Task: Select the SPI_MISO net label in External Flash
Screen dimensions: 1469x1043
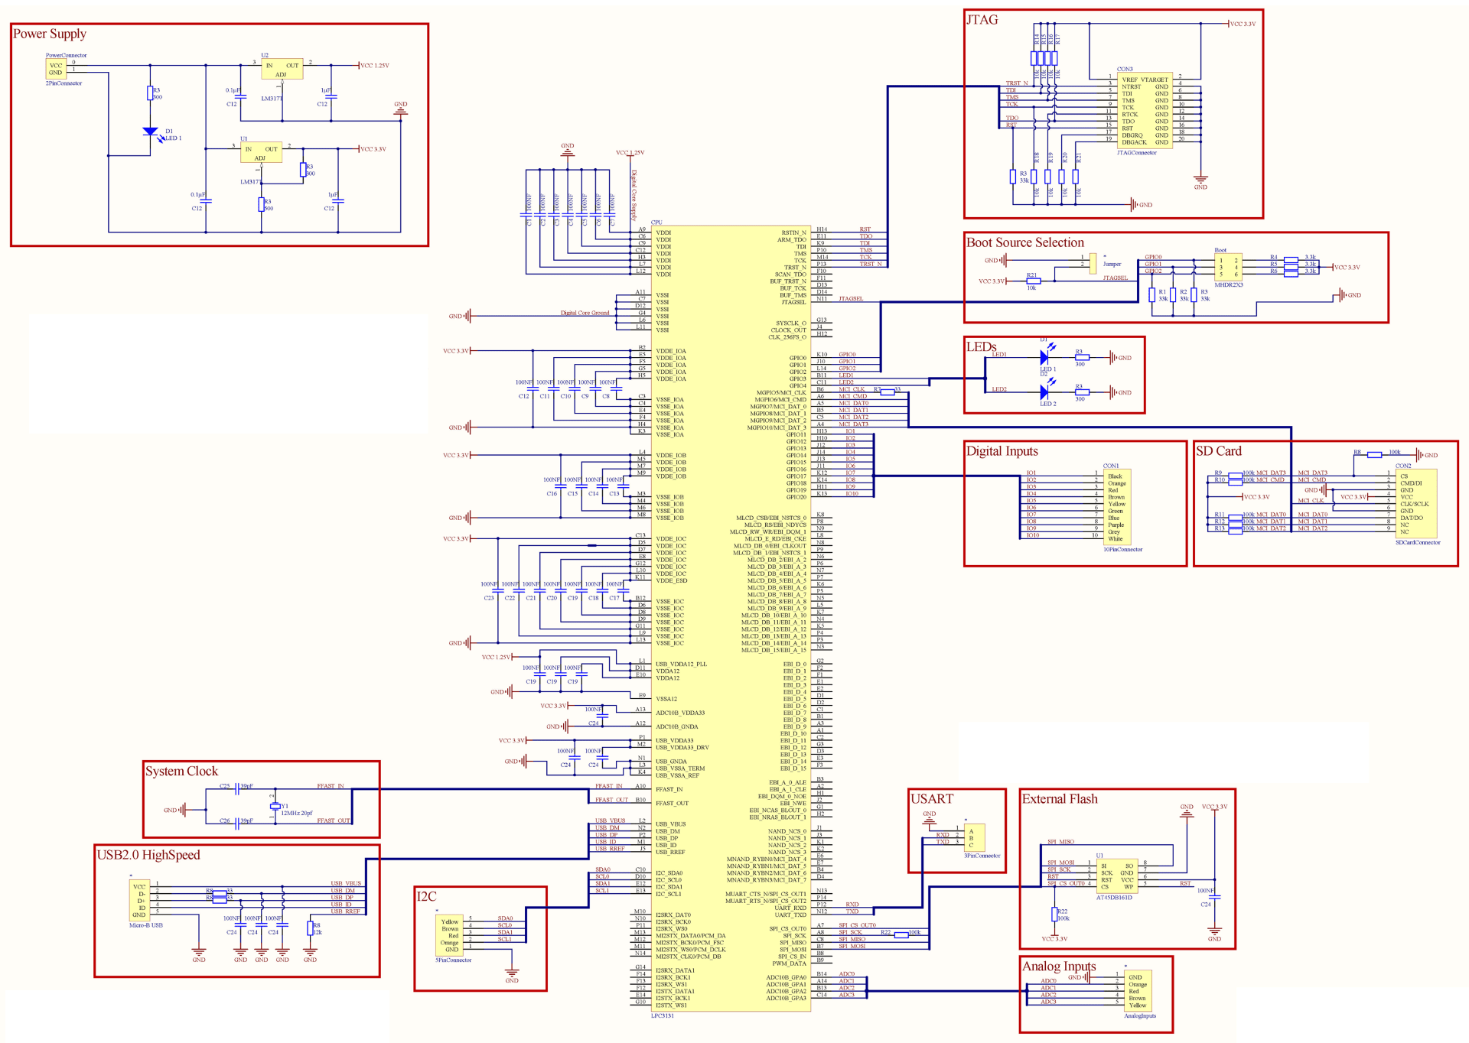Action: click(1060, 842)
